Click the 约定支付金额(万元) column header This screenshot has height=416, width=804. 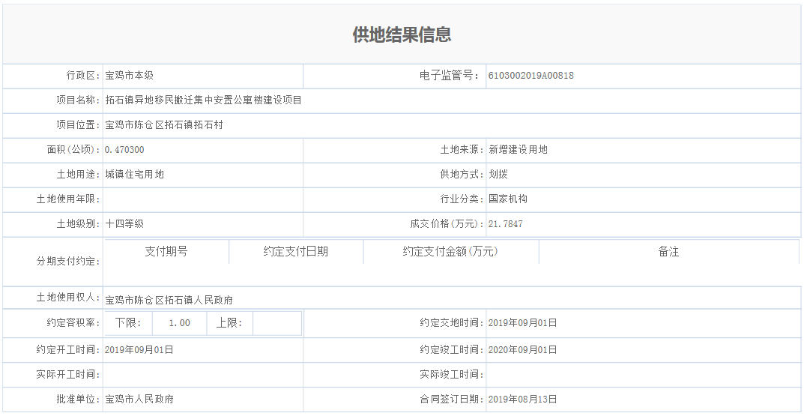(450, 252)
